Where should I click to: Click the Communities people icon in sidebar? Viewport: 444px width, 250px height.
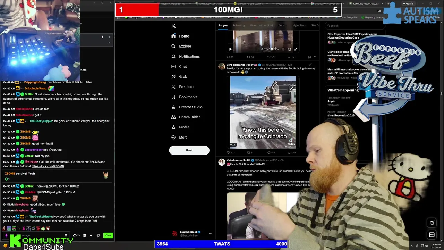[173, 117]
